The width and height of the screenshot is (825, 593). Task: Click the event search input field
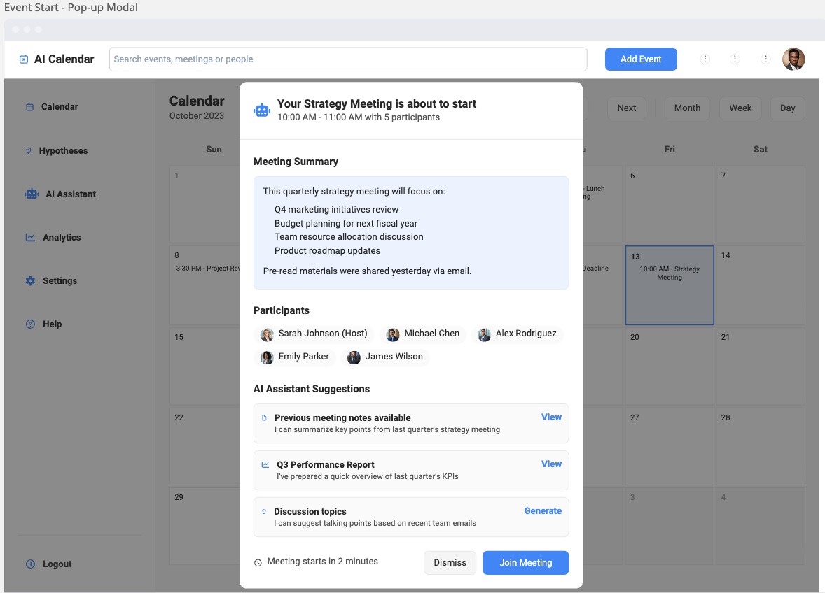(x=348, y=59)
